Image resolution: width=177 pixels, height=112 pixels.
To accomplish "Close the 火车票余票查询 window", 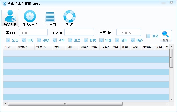I will 171,3.
